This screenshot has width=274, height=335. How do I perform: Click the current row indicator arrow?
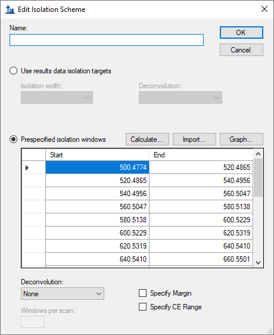(27, 167)
